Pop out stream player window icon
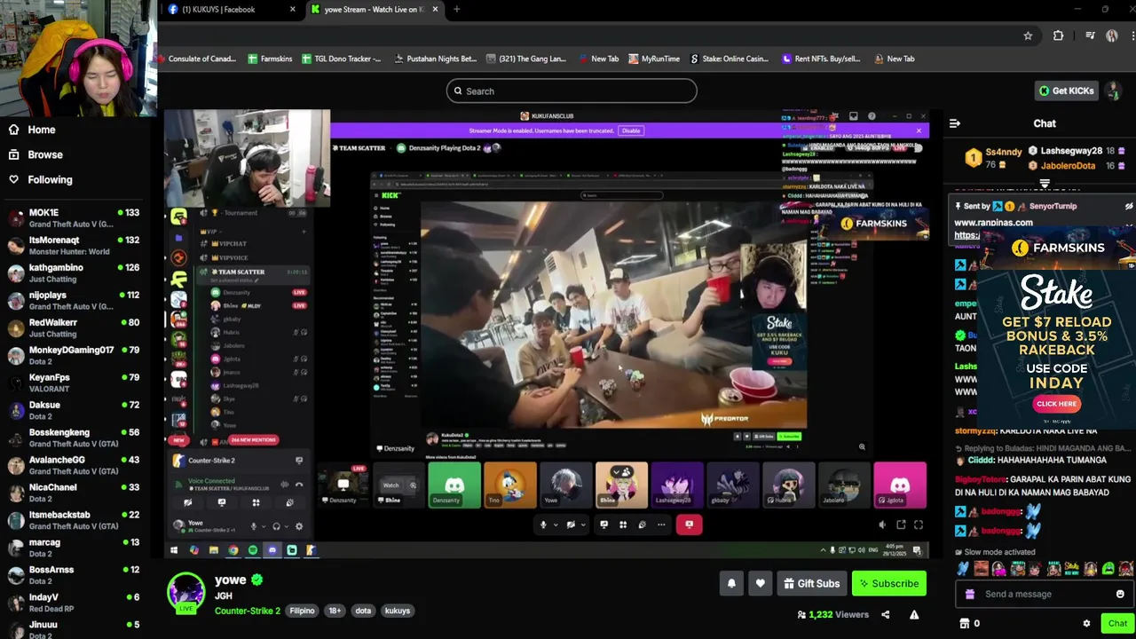This screenshot has height=639, width=1136. 901,525
